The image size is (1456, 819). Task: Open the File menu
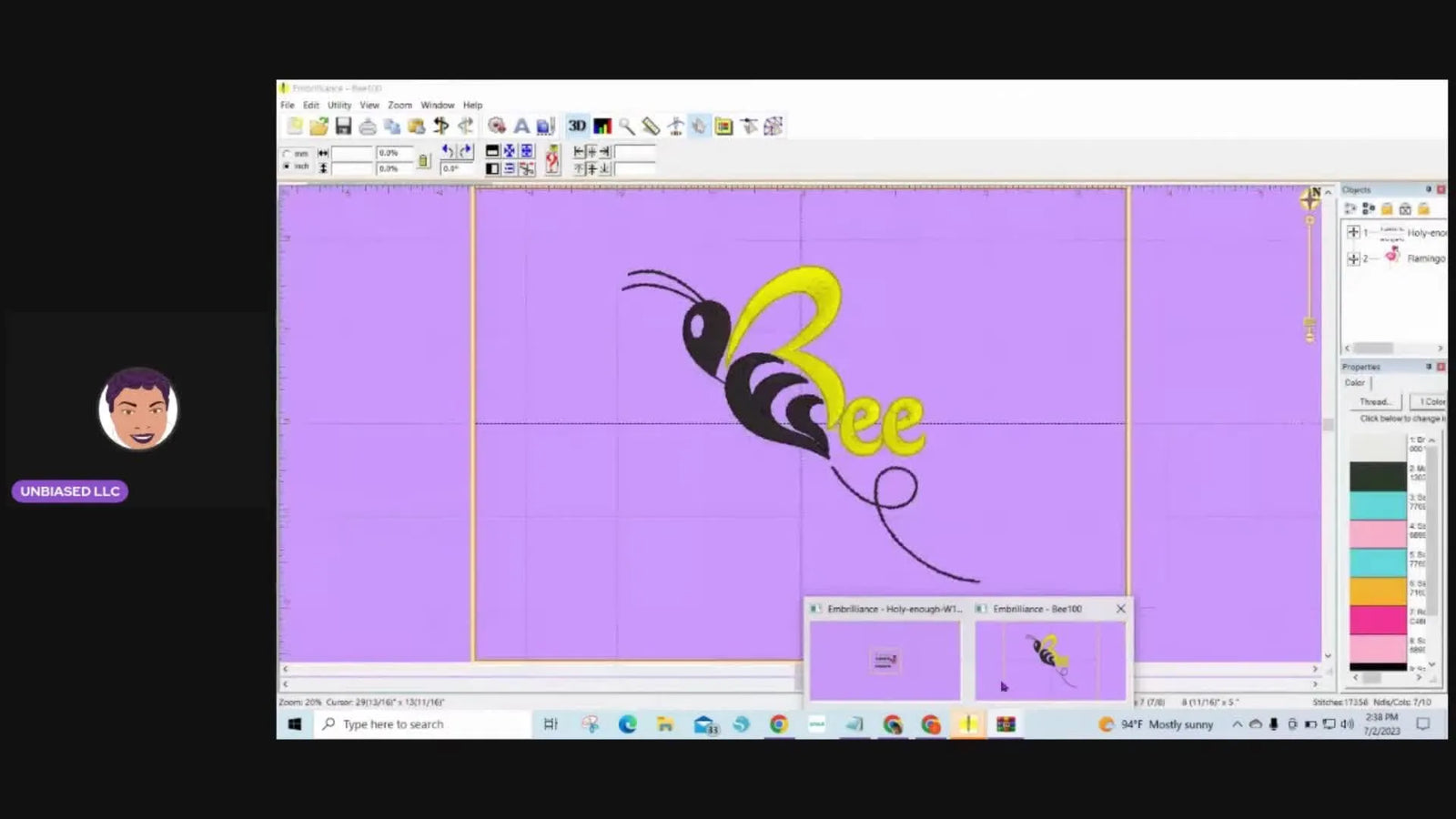[x=288, y=106]
